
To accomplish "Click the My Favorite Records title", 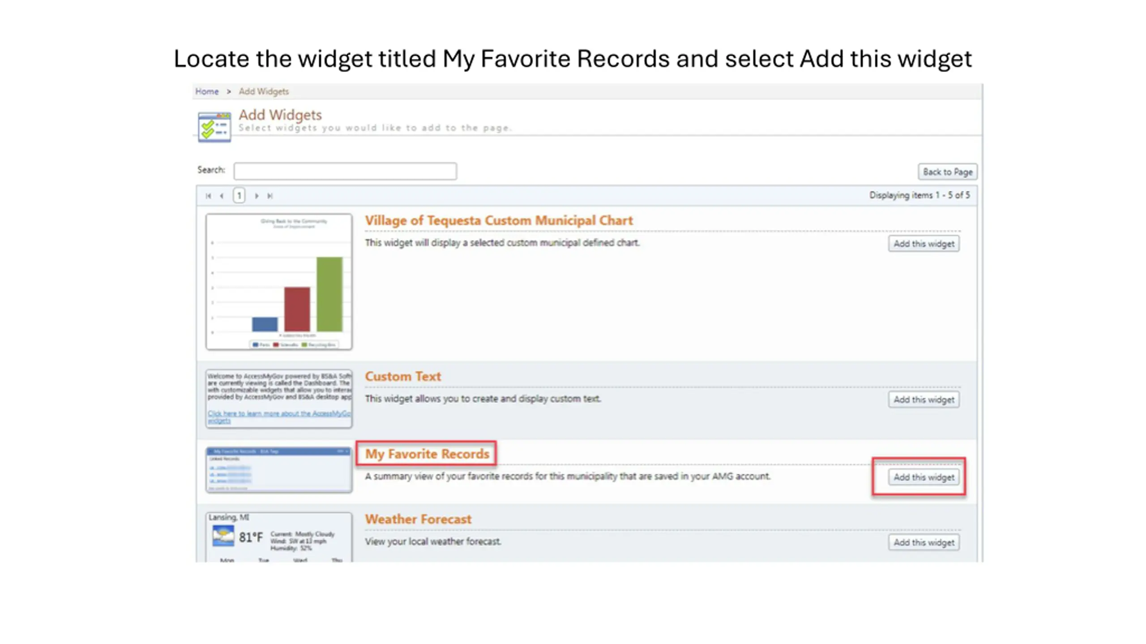I will (427, 454).
